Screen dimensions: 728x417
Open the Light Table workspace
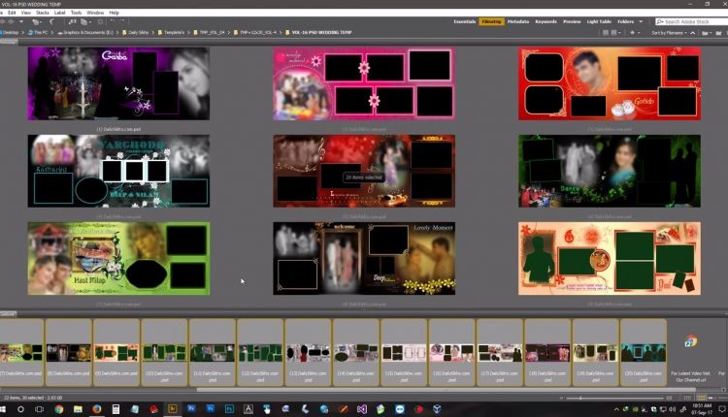(600, 20)
